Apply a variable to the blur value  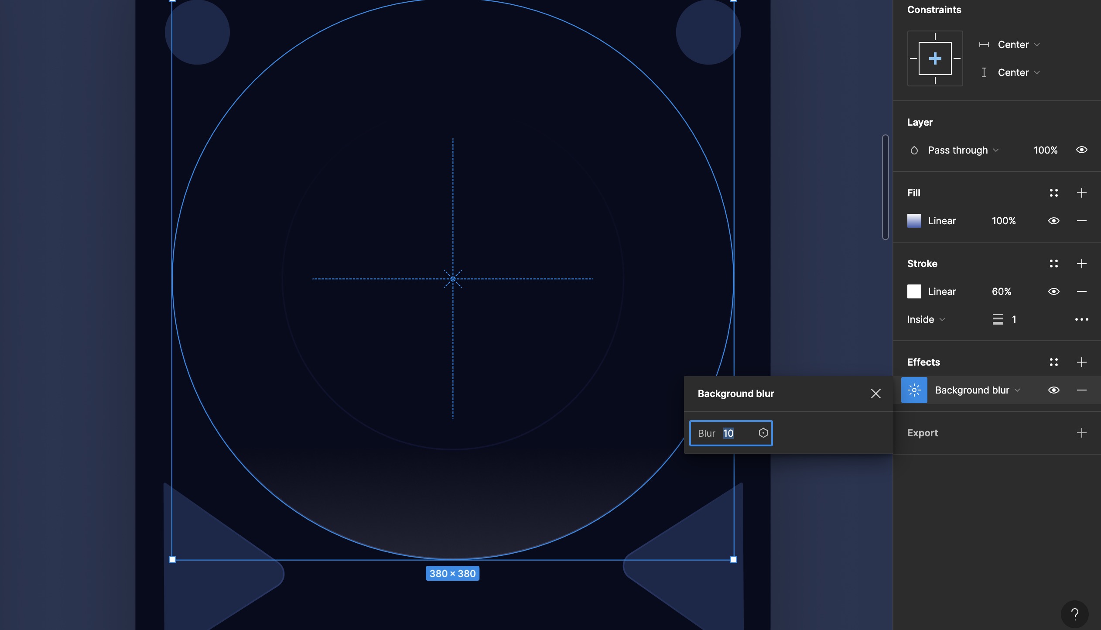763,433
